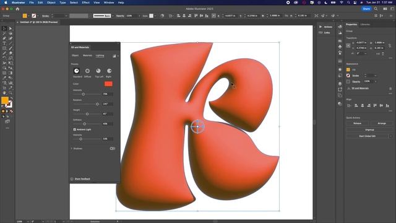Open the Links panel icon
The height and width of the screenshot is (223, 396).
pos(321,33)
